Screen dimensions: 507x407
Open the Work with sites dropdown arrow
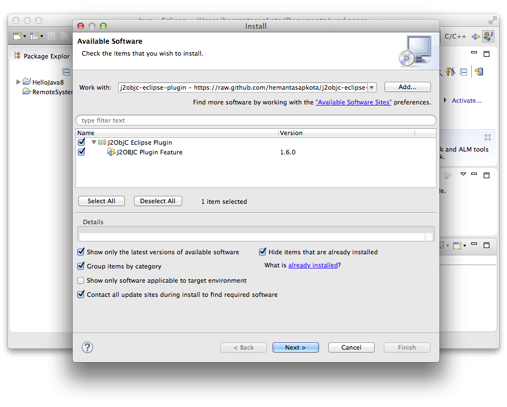click(x=372, y=87)
